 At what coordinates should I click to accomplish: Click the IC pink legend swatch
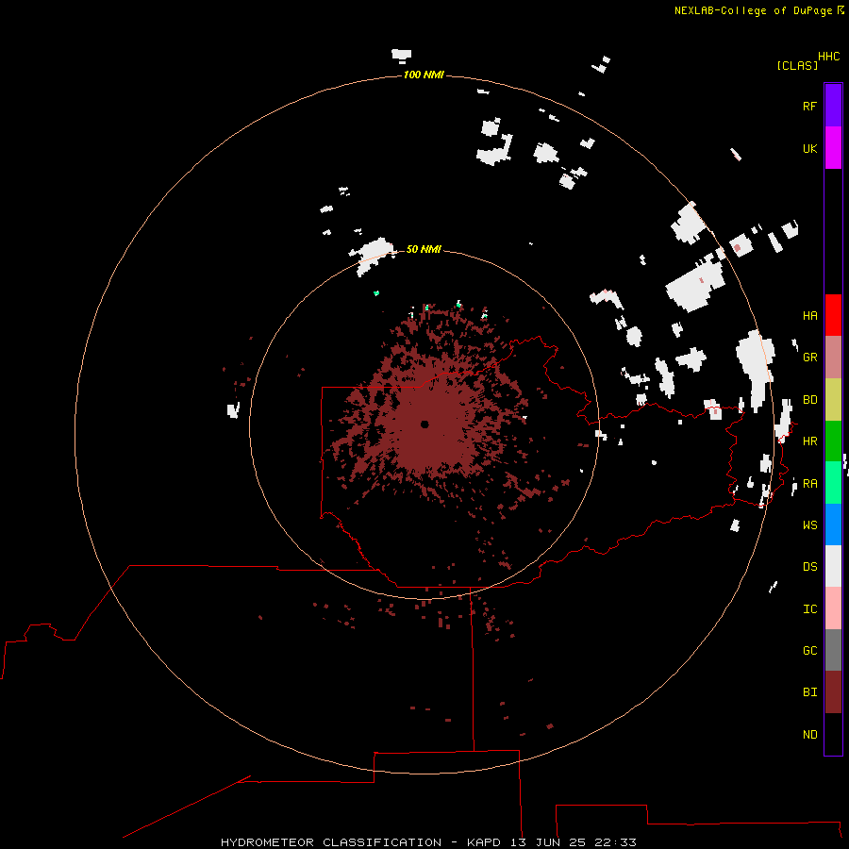point(833,608)
